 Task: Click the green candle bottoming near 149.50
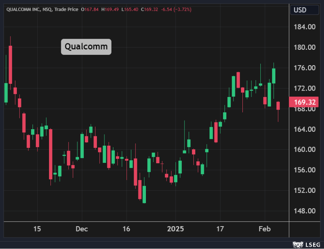pos(144,194)
